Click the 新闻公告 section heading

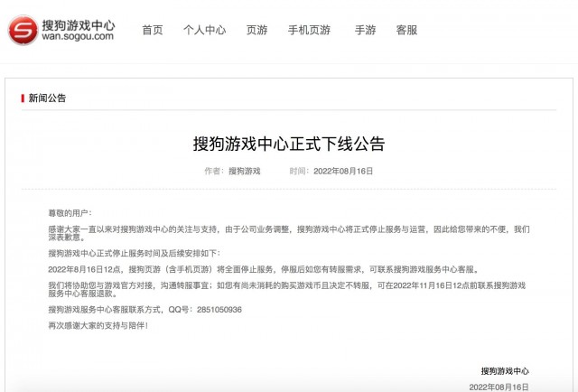pos(47,98)
